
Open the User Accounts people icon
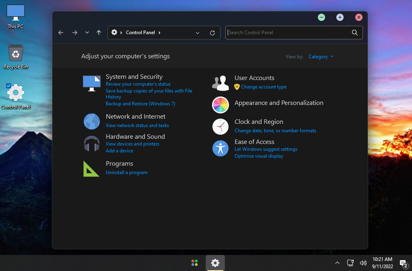220,83
